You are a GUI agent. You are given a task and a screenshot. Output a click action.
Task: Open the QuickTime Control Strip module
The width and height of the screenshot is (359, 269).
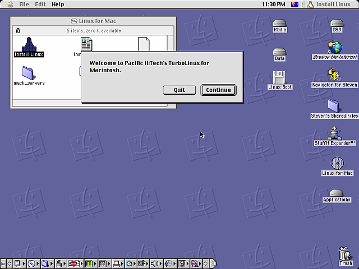[x=131, y=264]
